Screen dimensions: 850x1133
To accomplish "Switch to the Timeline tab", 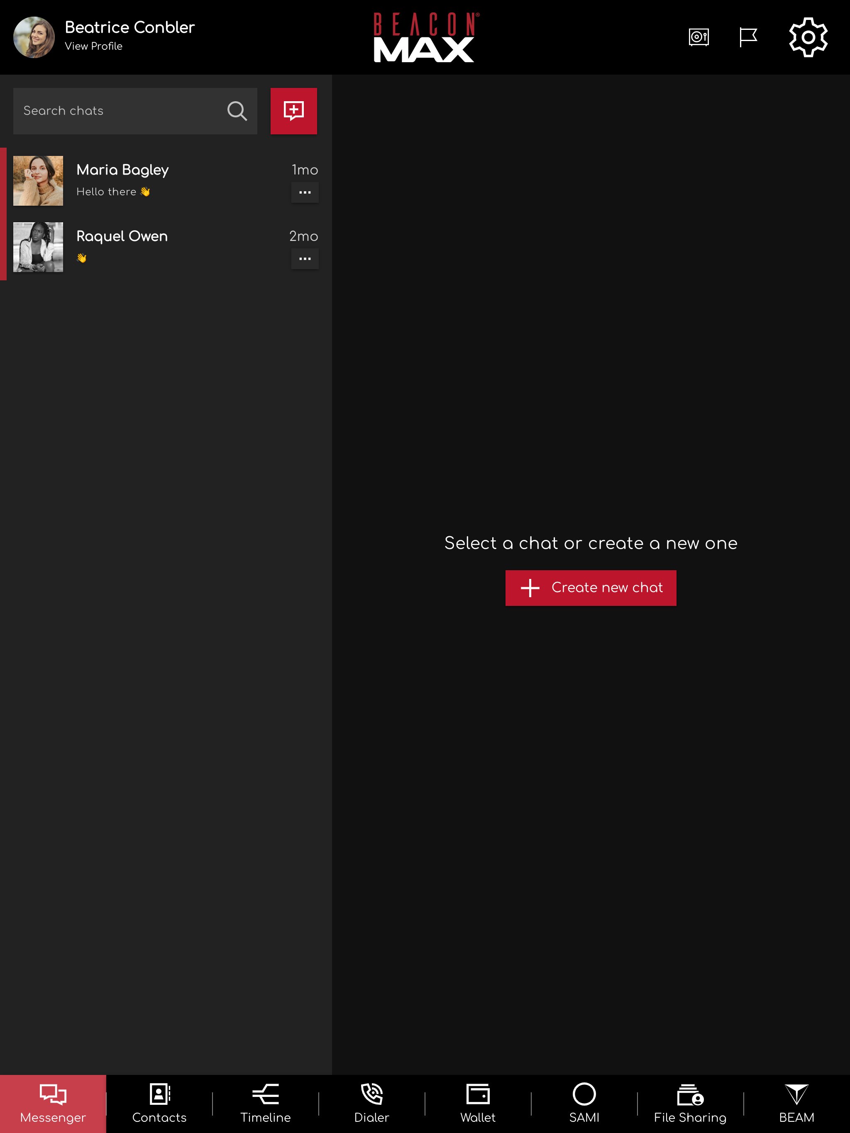I will pos(266,1104).
